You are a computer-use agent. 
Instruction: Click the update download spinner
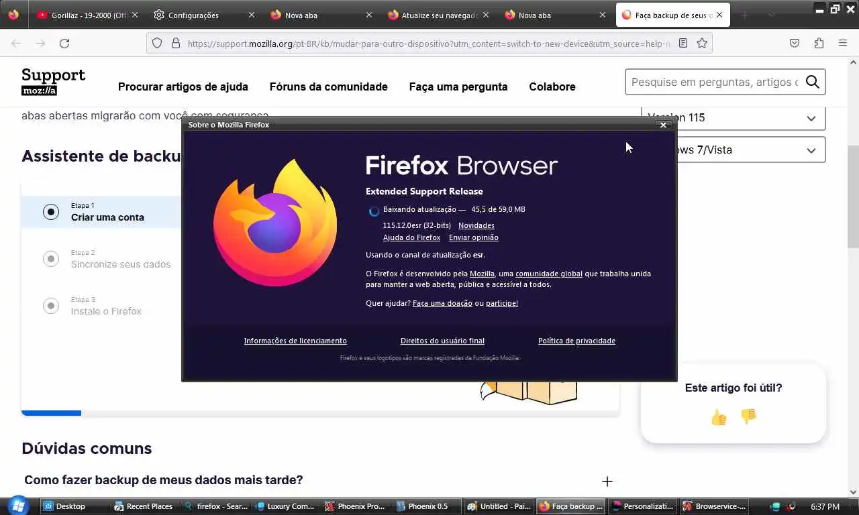click(374, 211)
